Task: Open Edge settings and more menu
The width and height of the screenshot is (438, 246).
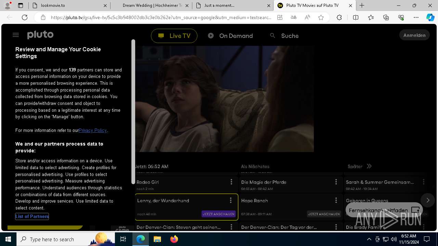Action: [416, 17]
